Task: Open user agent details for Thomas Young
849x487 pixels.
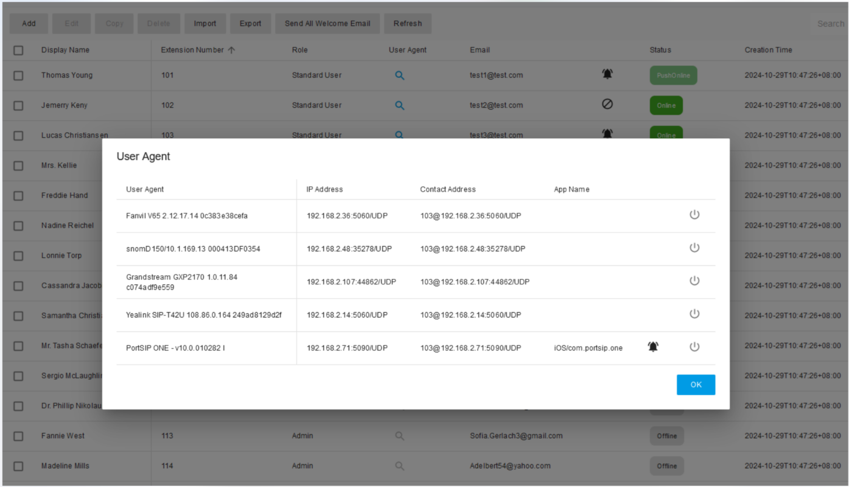Action: (399, 75)
